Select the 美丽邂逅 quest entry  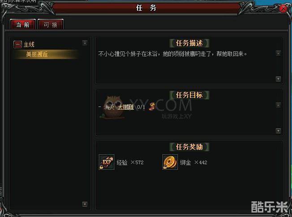45,54
